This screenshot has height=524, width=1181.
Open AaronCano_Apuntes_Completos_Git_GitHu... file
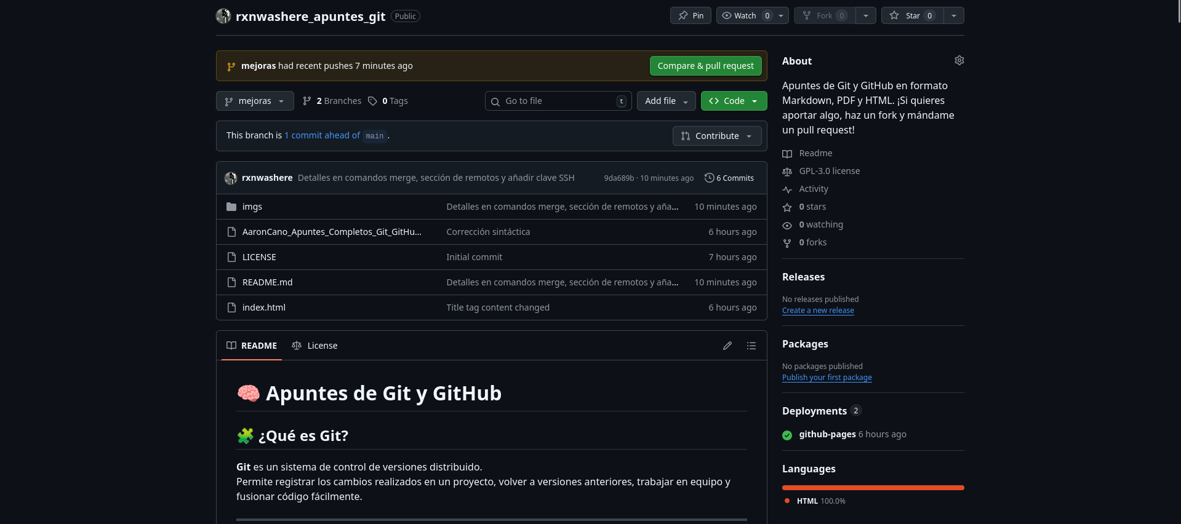tap(332, 232)
